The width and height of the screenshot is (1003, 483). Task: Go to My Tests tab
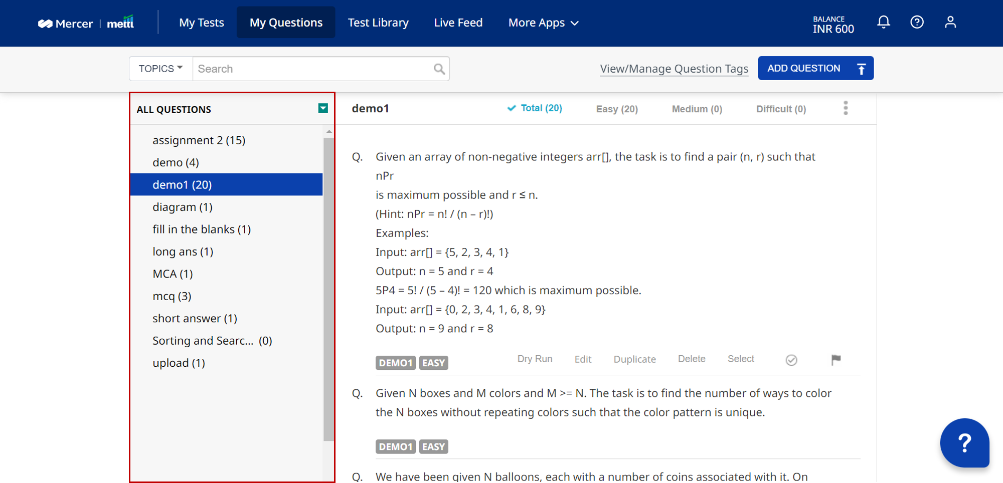pyautogui.click(x=202, y=23)
